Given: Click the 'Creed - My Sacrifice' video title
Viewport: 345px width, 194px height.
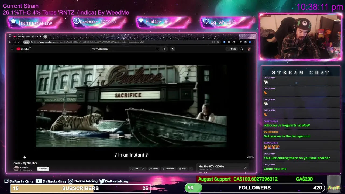Looking at the screenshot, I should (26, 163).
